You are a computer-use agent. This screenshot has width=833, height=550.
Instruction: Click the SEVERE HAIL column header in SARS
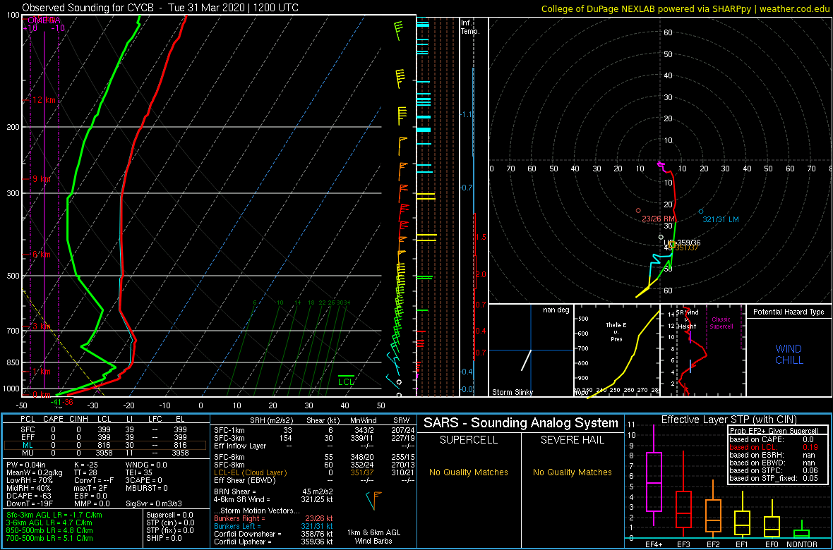click(x=573, y=440)
